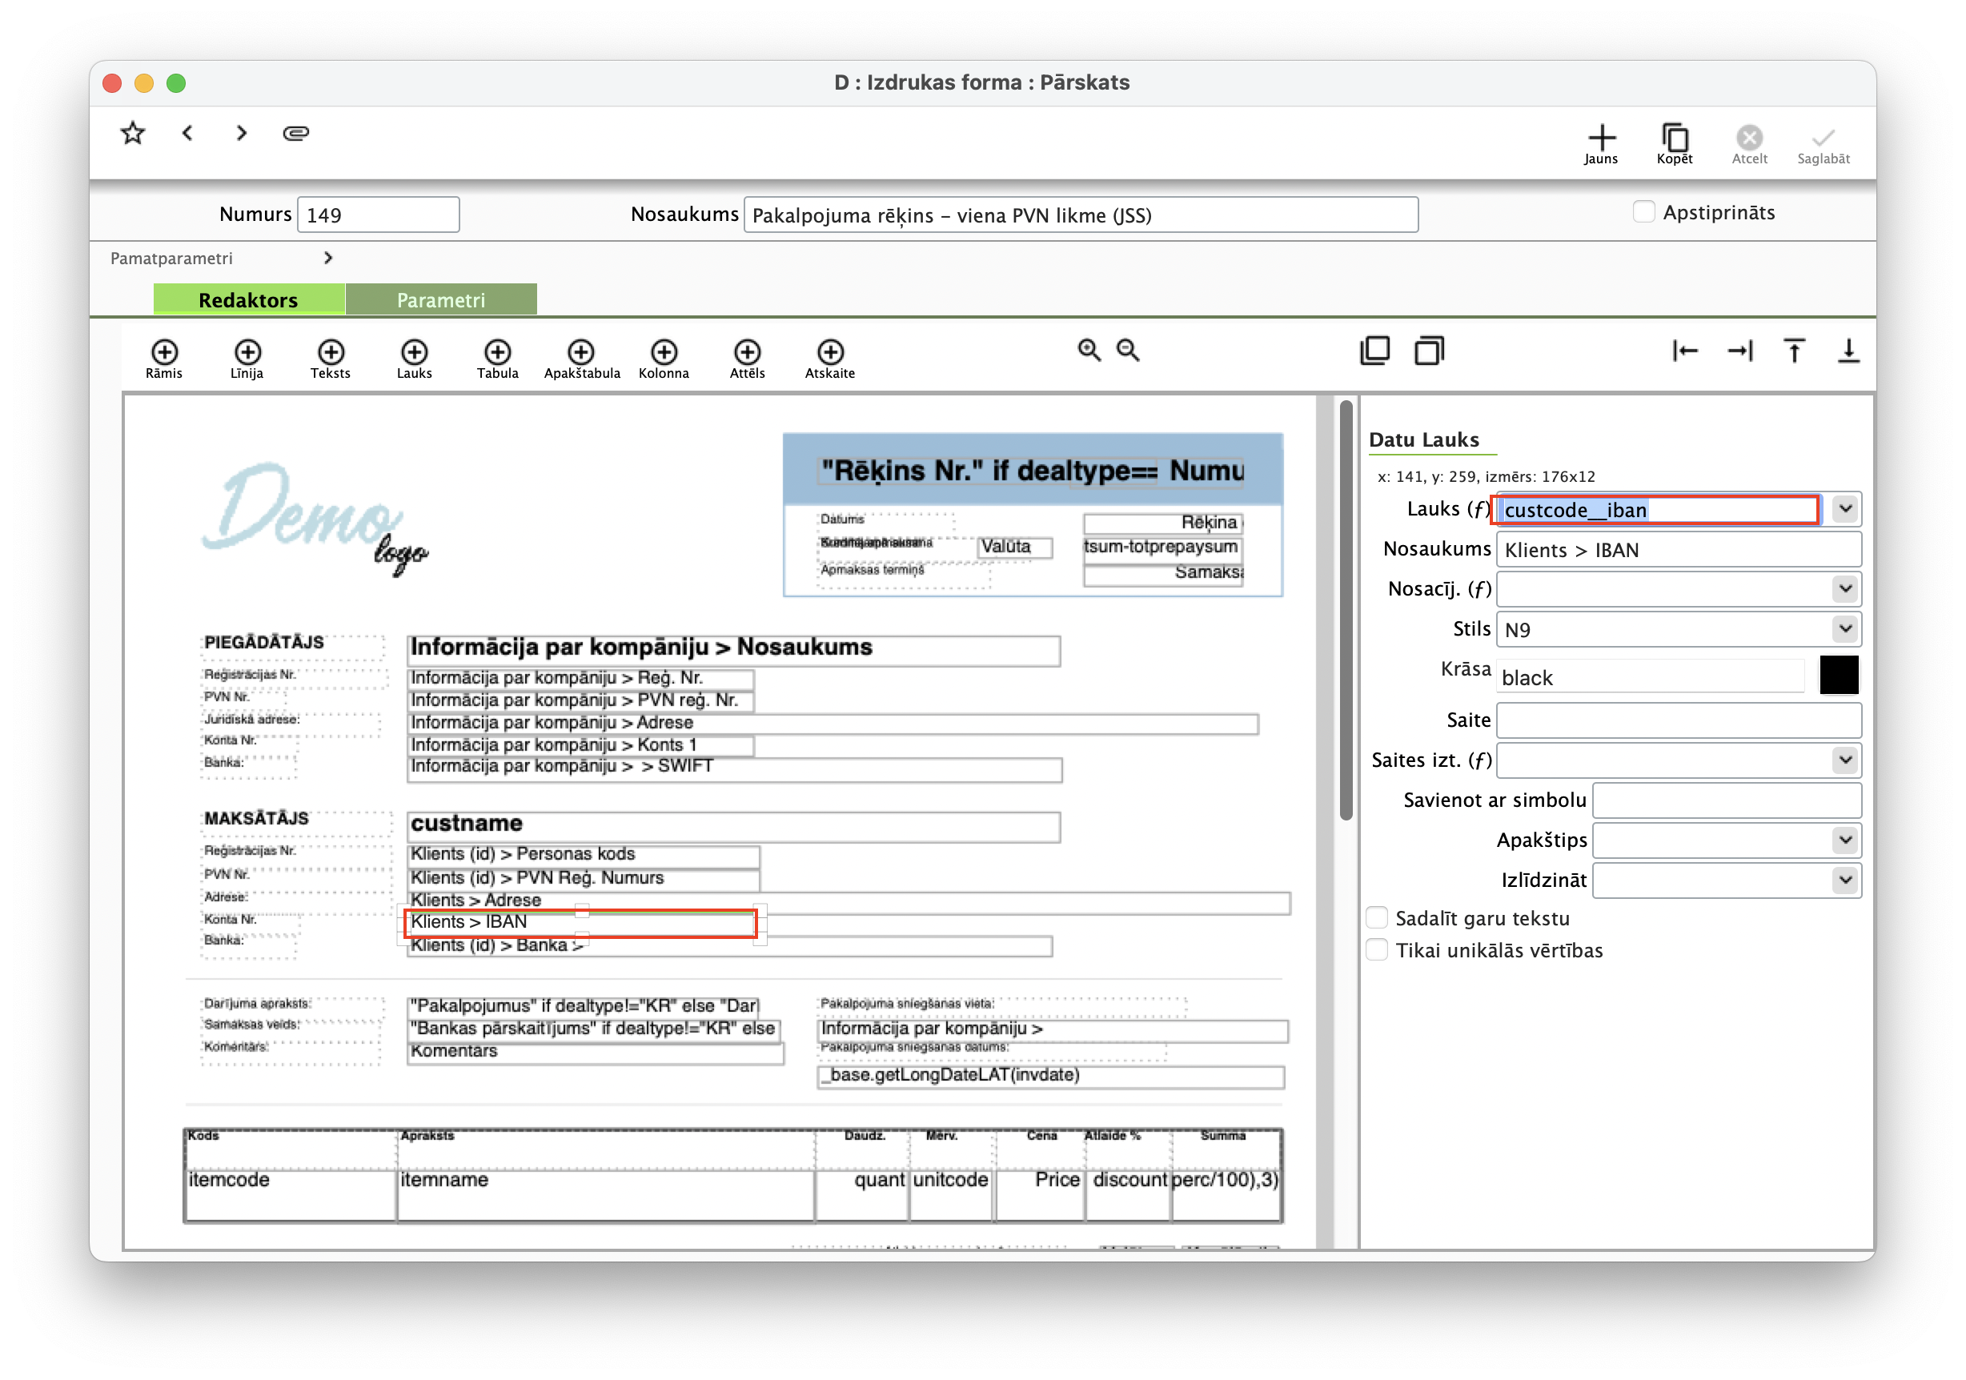Select Klients > IBAN field on canvas
The image size is (1966, 1380).
580,922
